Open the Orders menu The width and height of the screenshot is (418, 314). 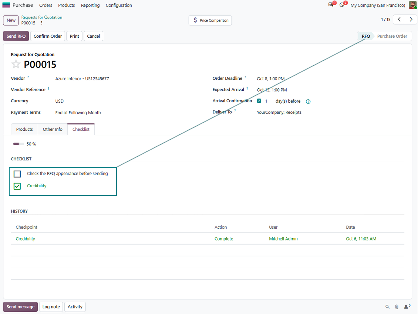45,5
